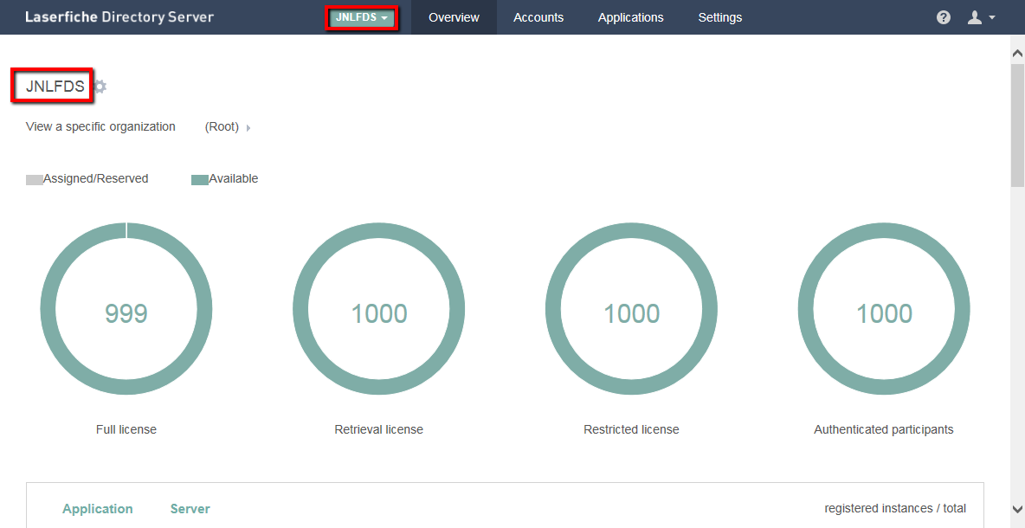Go to the Applications tab

pyautogui.click(x=630, y=17)
